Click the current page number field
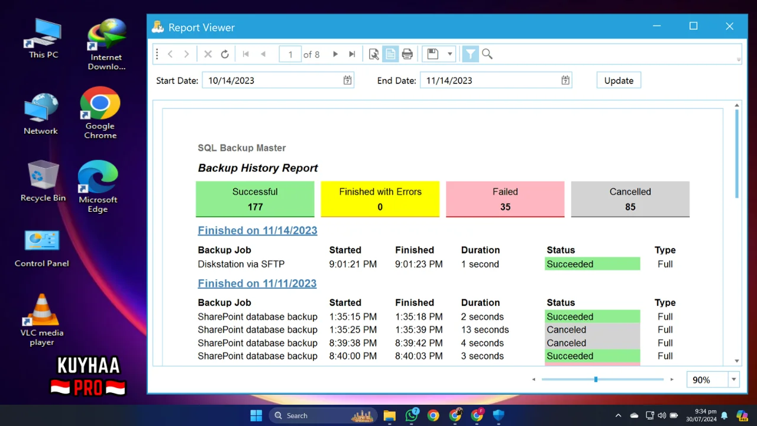757x426 pixels. (290, 54)
